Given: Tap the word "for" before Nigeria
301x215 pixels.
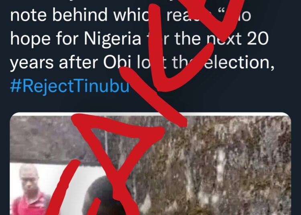Looking at the screenshot, I should point(67,39).
